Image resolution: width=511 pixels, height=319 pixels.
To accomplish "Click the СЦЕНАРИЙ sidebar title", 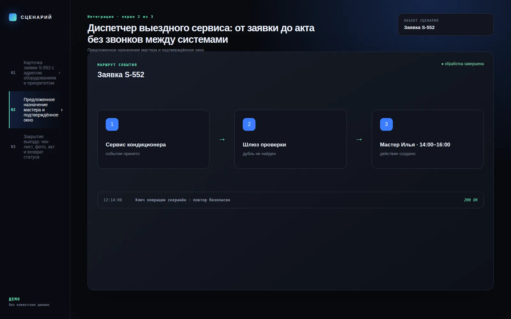I will click(36, 17).
